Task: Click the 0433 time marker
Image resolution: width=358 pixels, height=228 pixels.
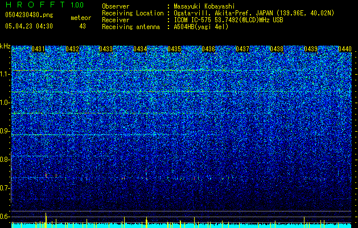Action: [x=106, y=49]
